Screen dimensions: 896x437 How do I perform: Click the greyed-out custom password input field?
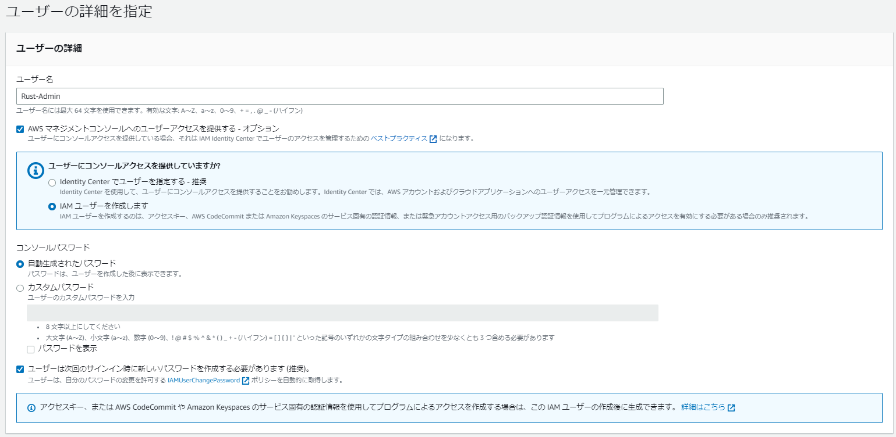click(342, 313)
